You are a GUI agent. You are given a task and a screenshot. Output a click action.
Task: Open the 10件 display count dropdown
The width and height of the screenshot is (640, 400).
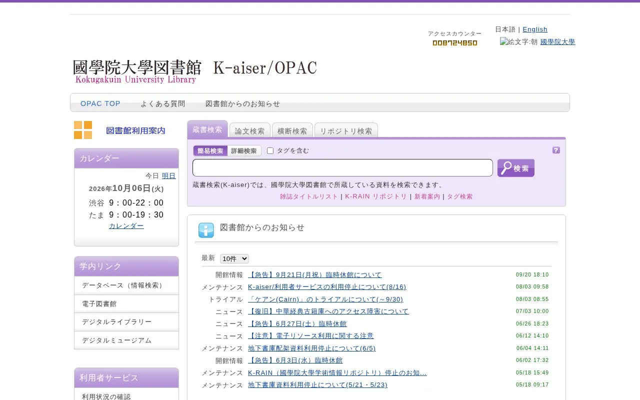point(234,258)
